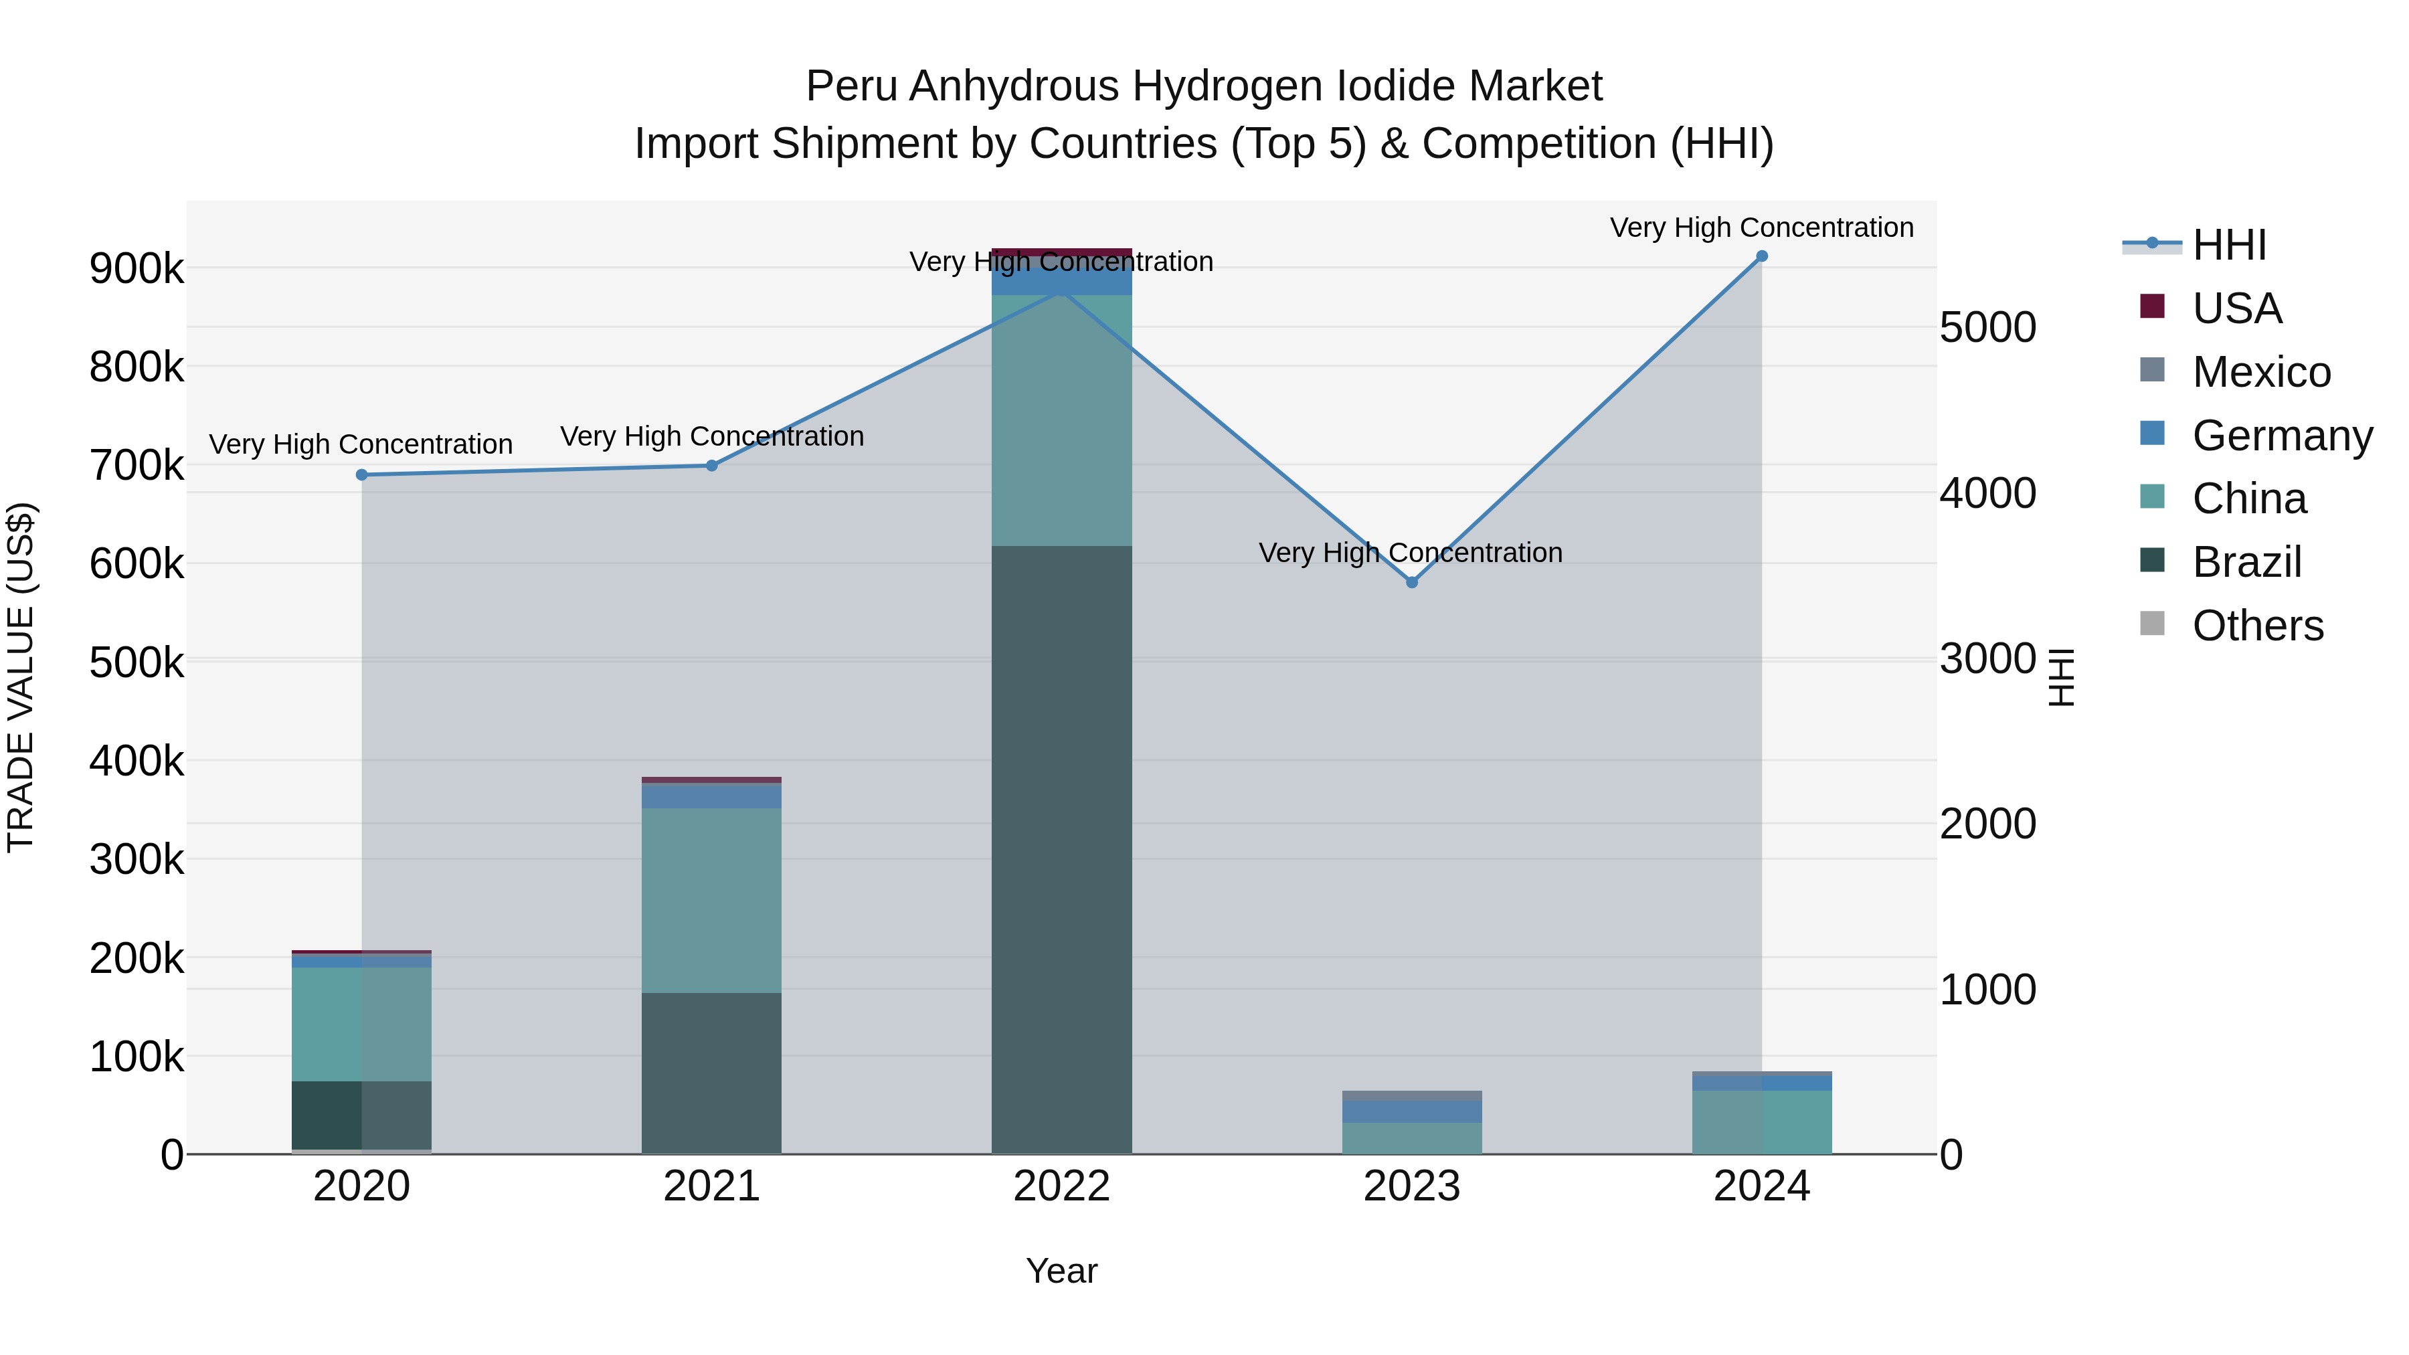Screen dimensions: 2409x1355
Task: Toggle the Others legend entry
Action: pos(2231,626)
